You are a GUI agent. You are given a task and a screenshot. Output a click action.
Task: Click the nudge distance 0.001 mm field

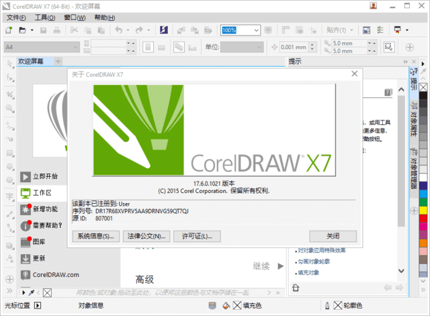pyautogui.click(x=294, y=47)
